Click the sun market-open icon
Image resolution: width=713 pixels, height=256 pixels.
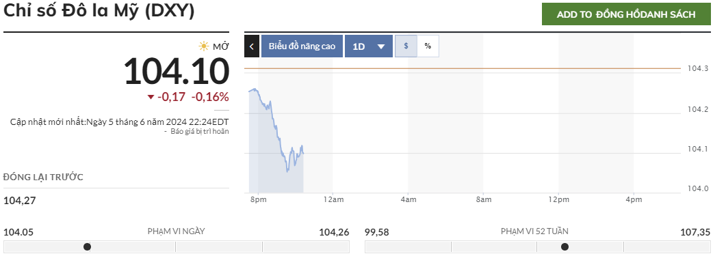pyautogui.click(x=203, y=46)
